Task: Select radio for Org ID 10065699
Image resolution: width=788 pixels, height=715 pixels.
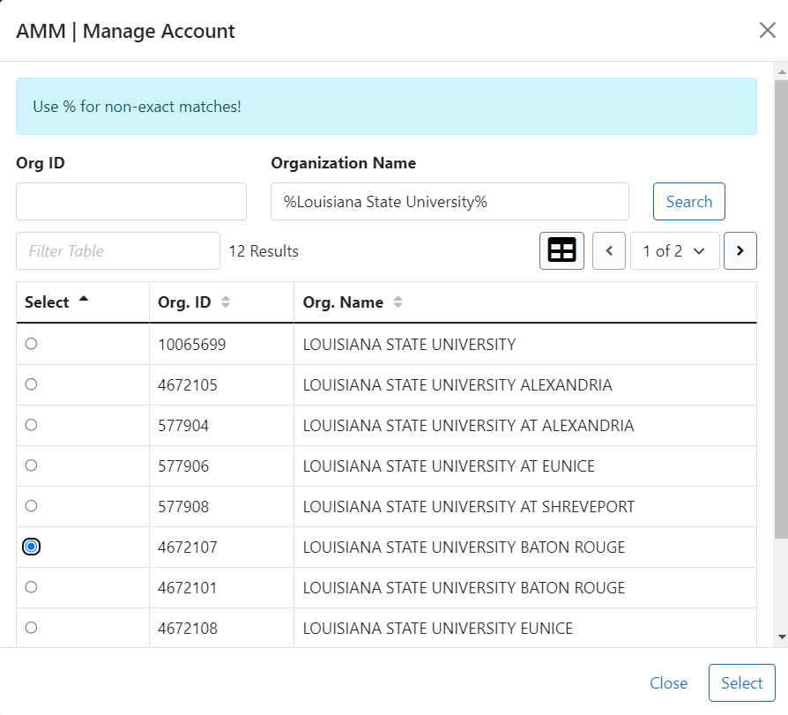Action: coord(32,344)
